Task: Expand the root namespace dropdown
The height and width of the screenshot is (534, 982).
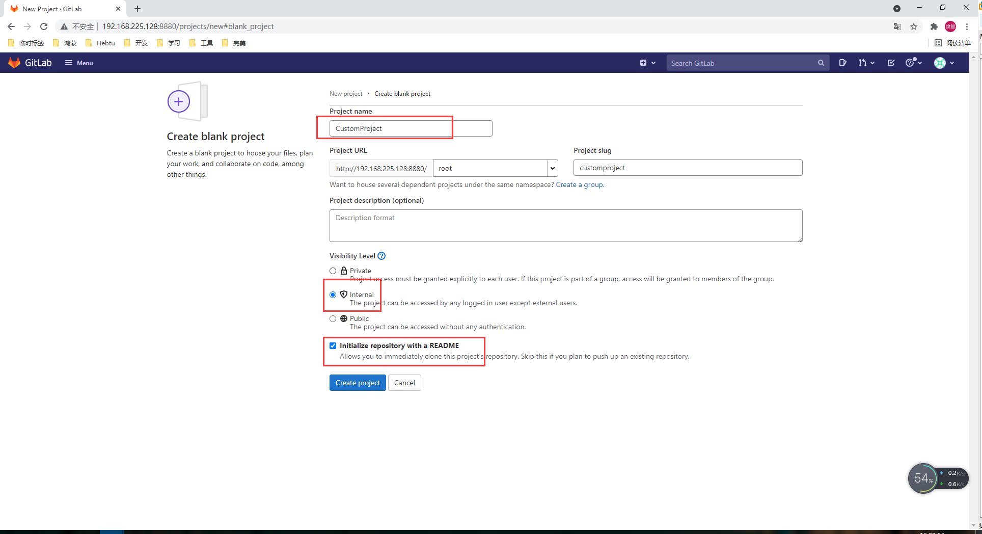Action: [552, 168]
